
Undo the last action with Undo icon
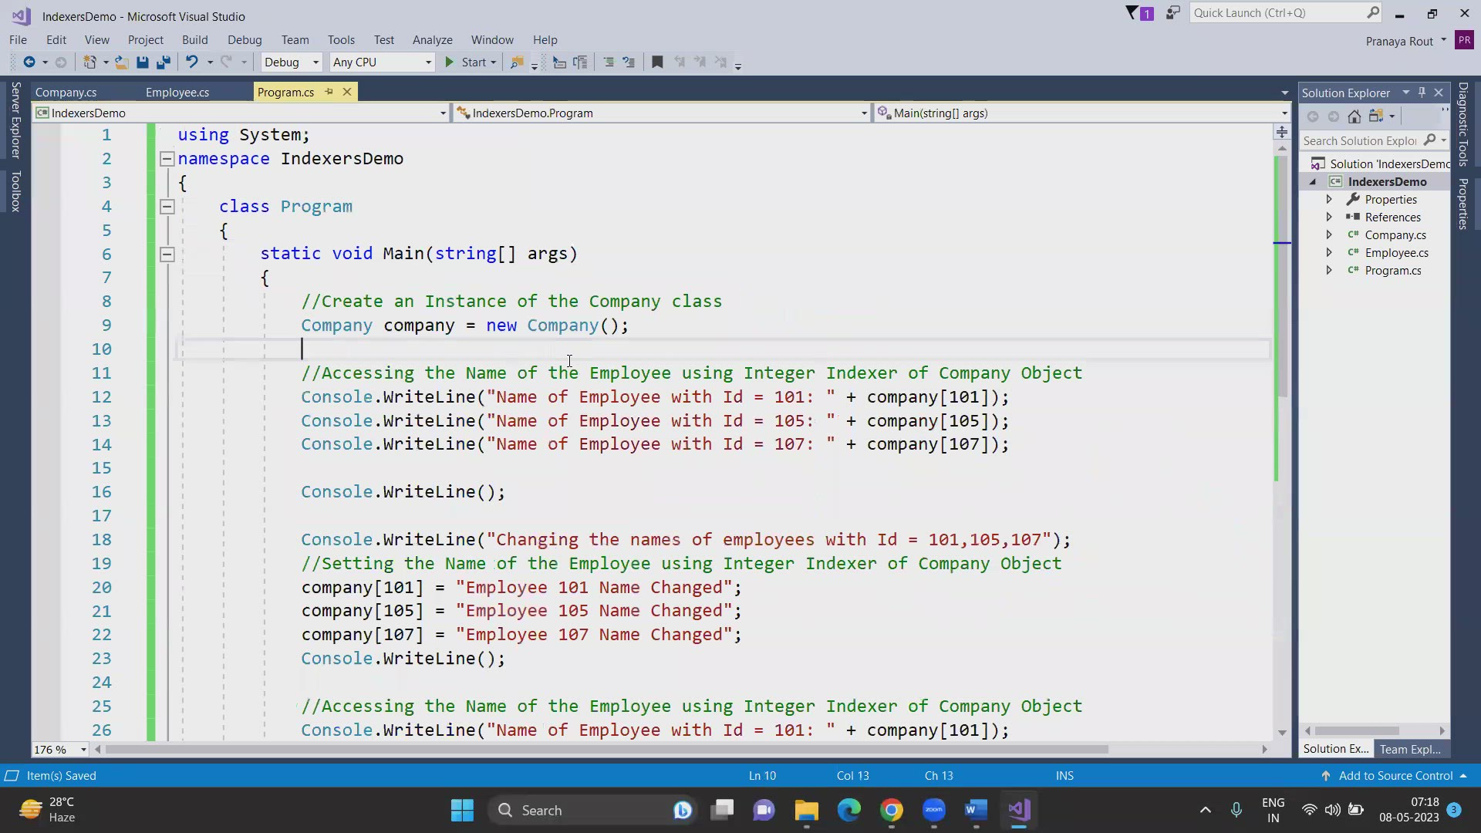pyautogui.click(x=191, y=62)
